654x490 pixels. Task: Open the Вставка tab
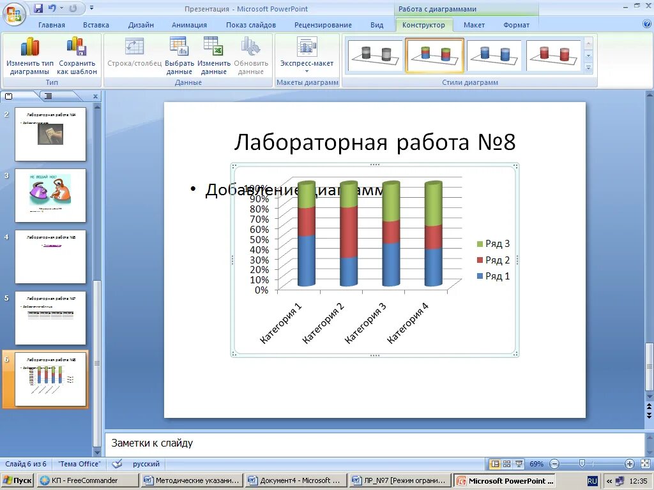pyautogui.click(x=96, y=25)
